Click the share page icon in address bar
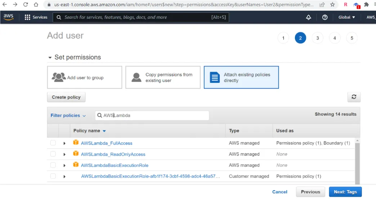The width and height of the screenshot is (376, 201). point(322,5)
